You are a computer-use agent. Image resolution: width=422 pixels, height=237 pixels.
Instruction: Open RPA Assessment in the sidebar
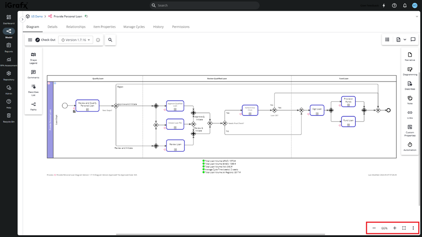9,62
